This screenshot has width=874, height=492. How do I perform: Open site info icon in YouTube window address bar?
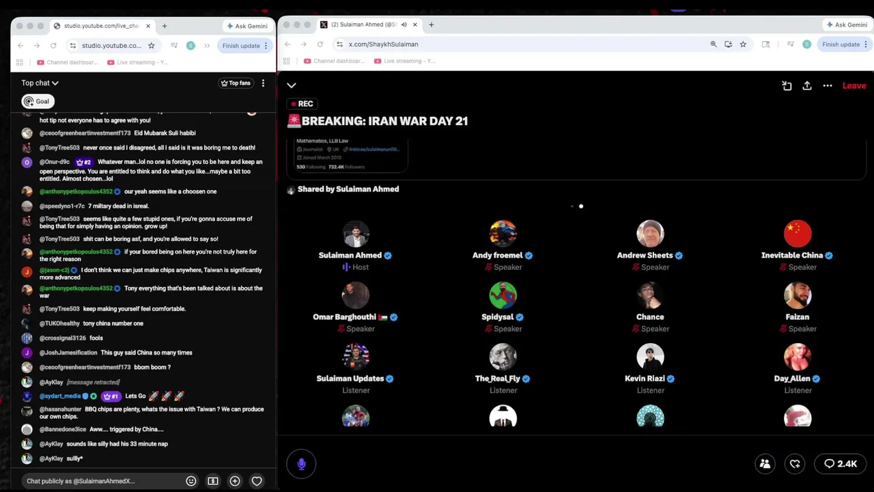[x=72, y=46]
